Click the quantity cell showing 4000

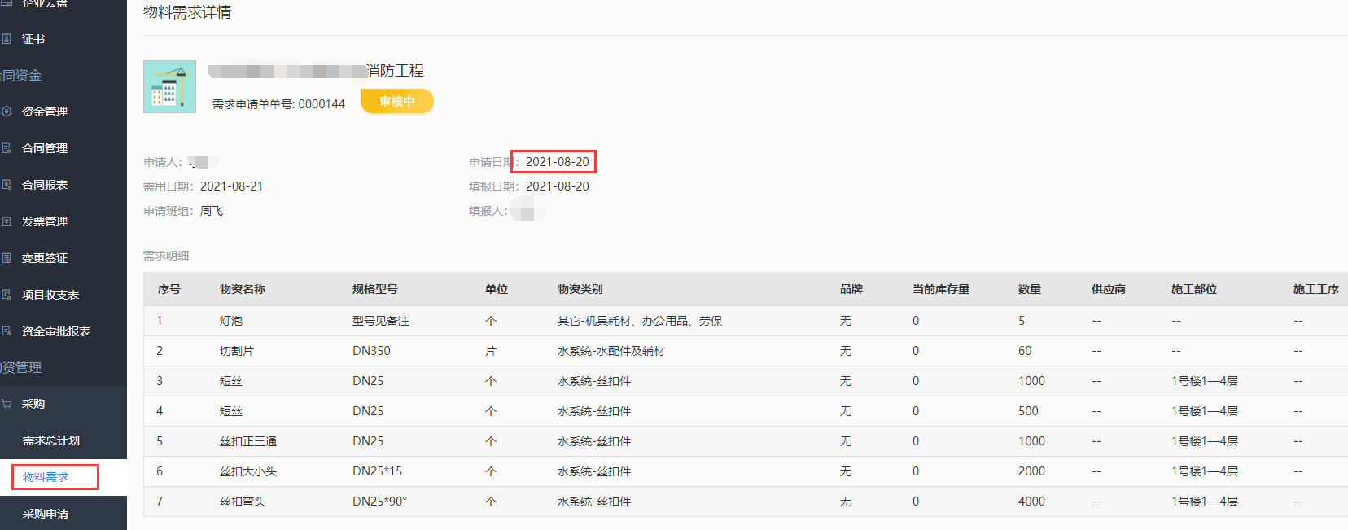(1031, 502)
